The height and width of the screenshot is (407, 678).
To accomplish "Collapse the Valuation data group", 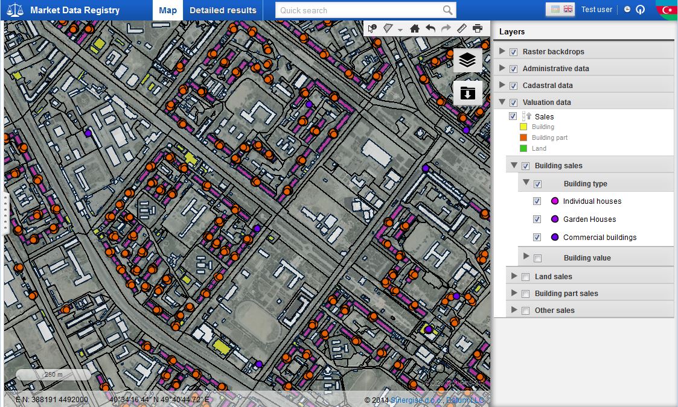I will point(502,102).
